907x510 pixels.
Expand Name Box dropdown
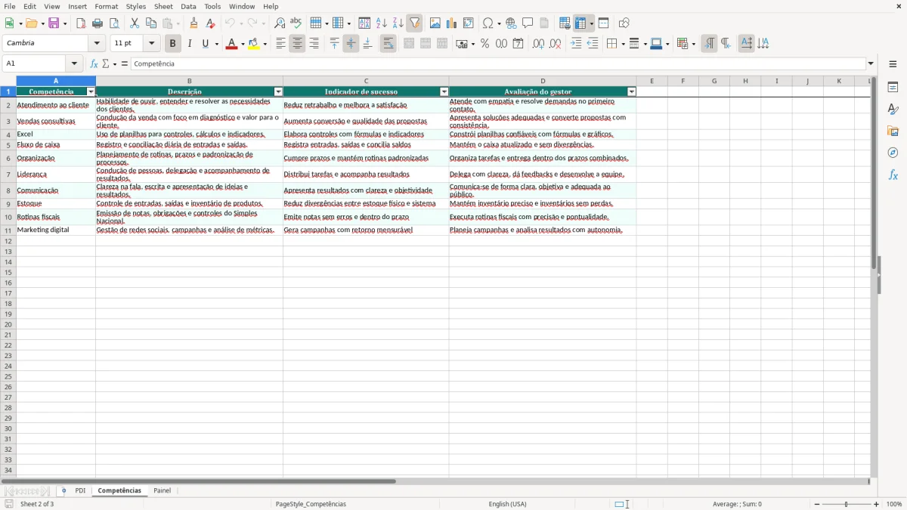coord(74,63)
